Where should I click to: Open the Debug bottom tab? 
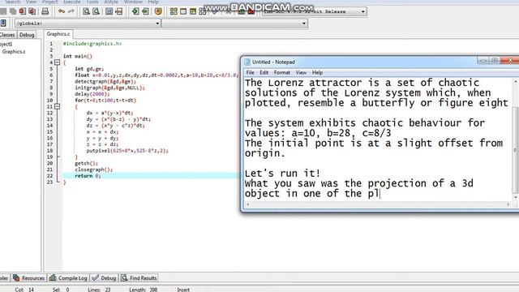tap(105, 277)
